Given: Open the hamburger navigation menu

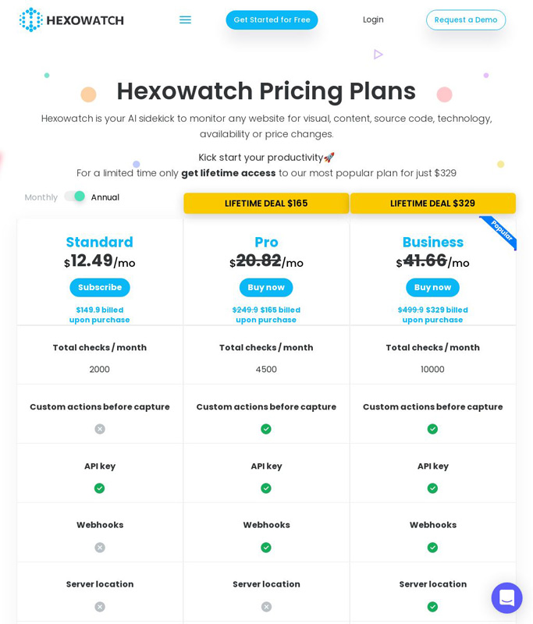Looking at the screenshot, I should pyautogui.click(x=185, y=19).
